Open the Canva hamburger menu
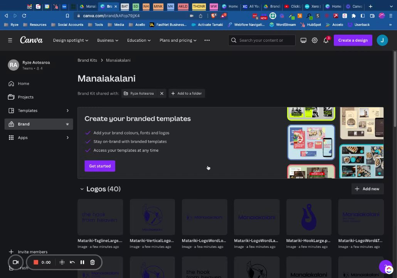397x278 pixels. coord(10,40)
